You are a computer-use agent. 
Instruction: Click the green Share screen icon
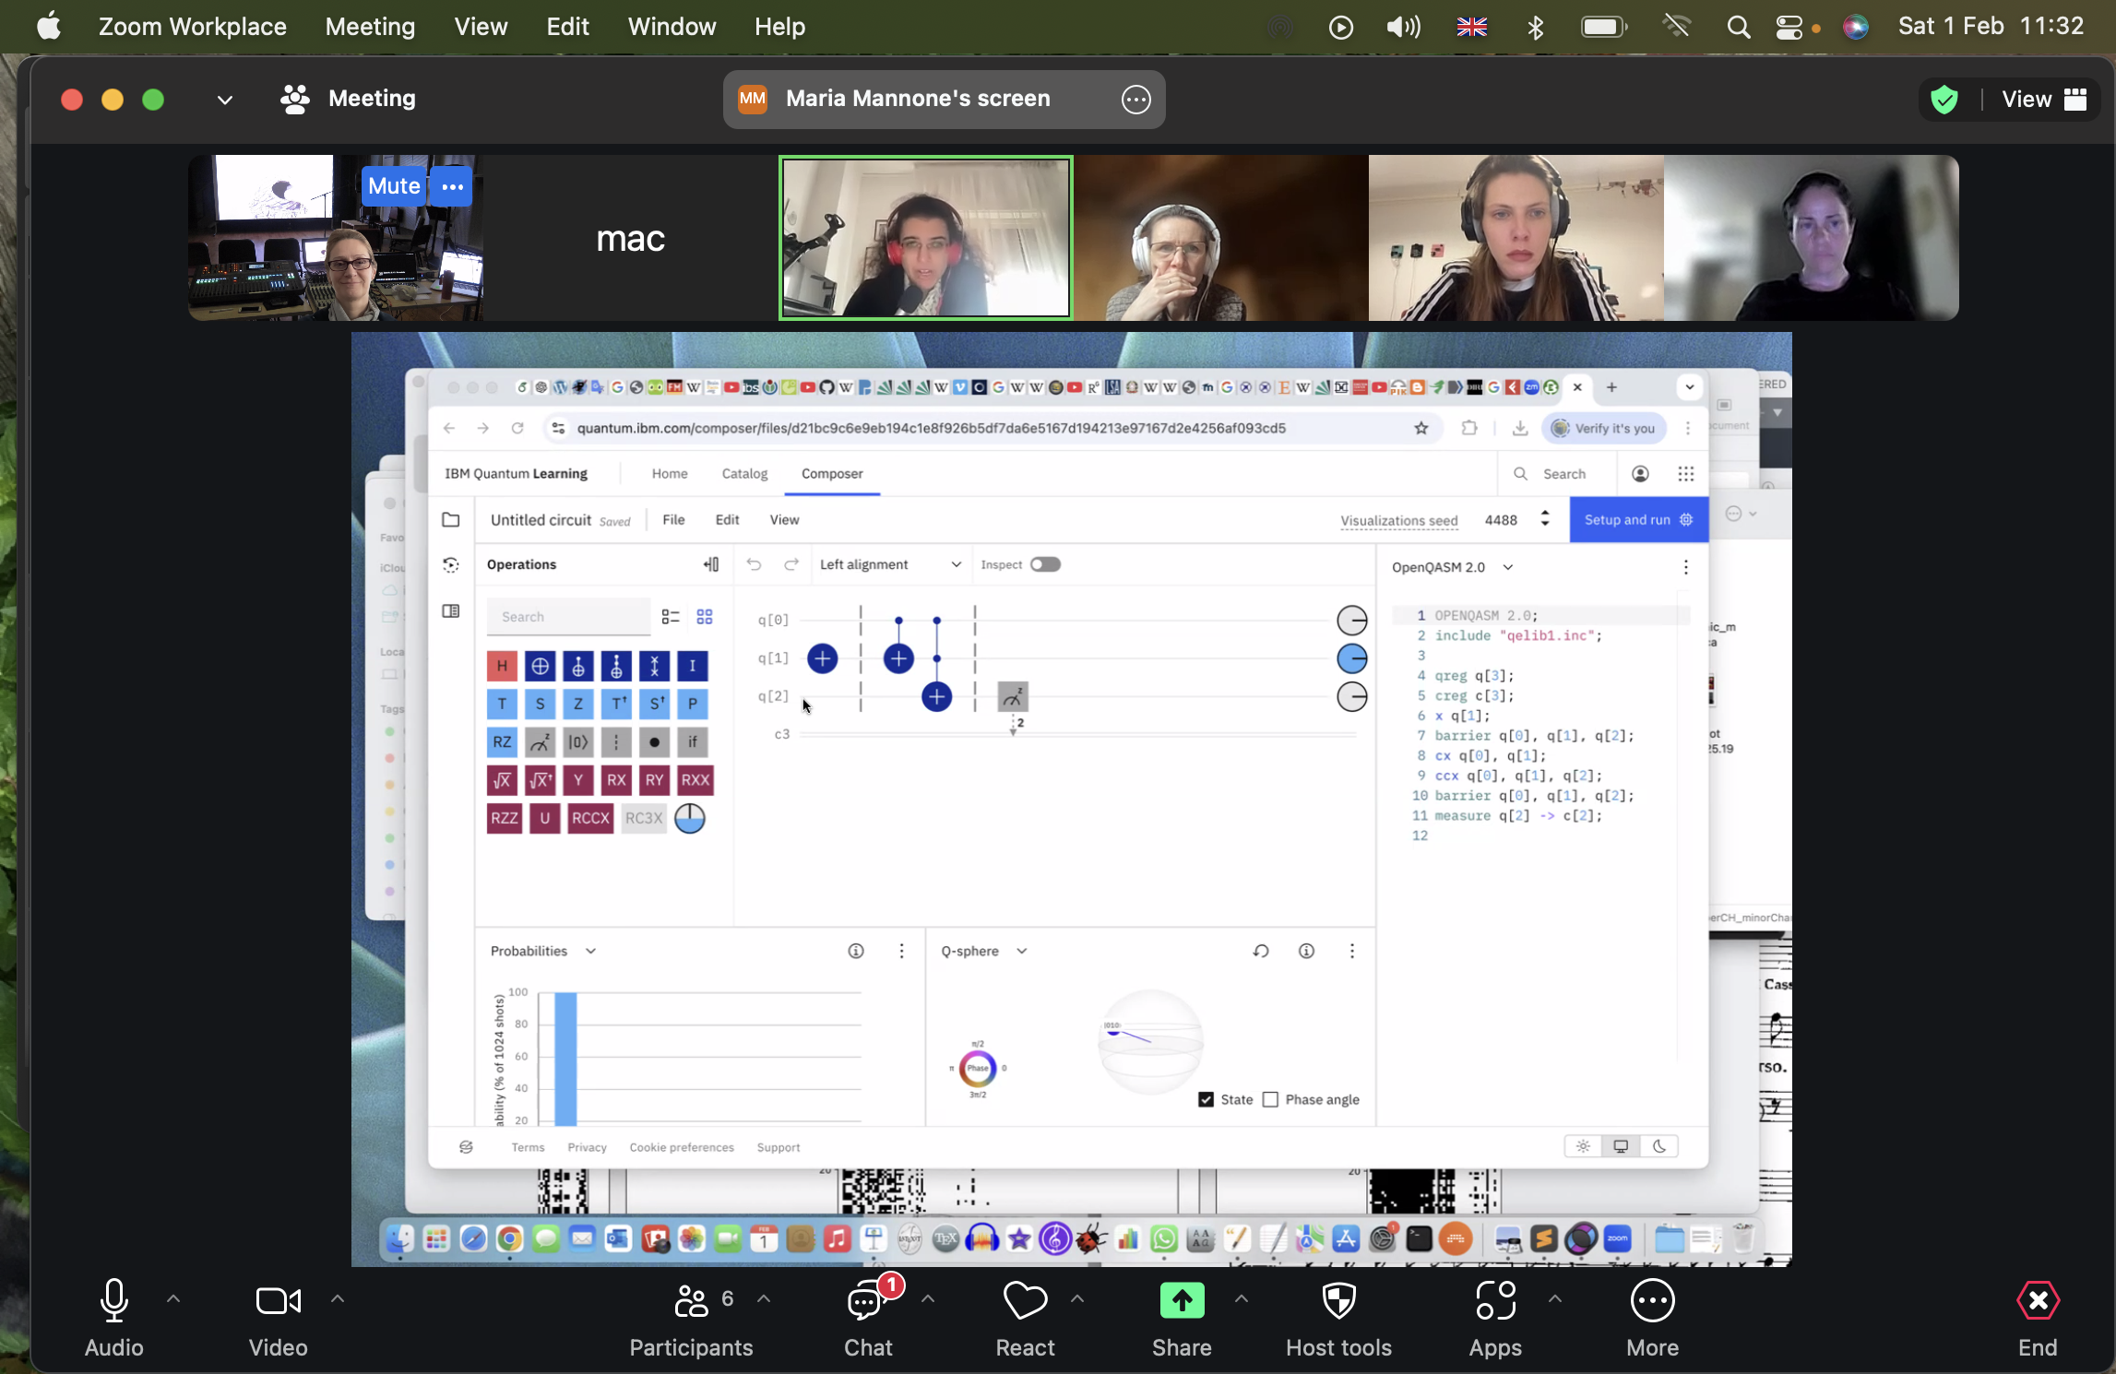1182,1301
